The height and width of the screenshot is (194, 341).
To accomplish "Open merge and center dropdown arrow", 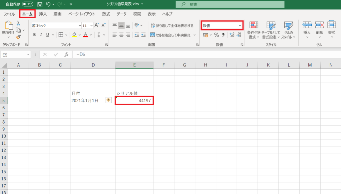I will 194,35.
